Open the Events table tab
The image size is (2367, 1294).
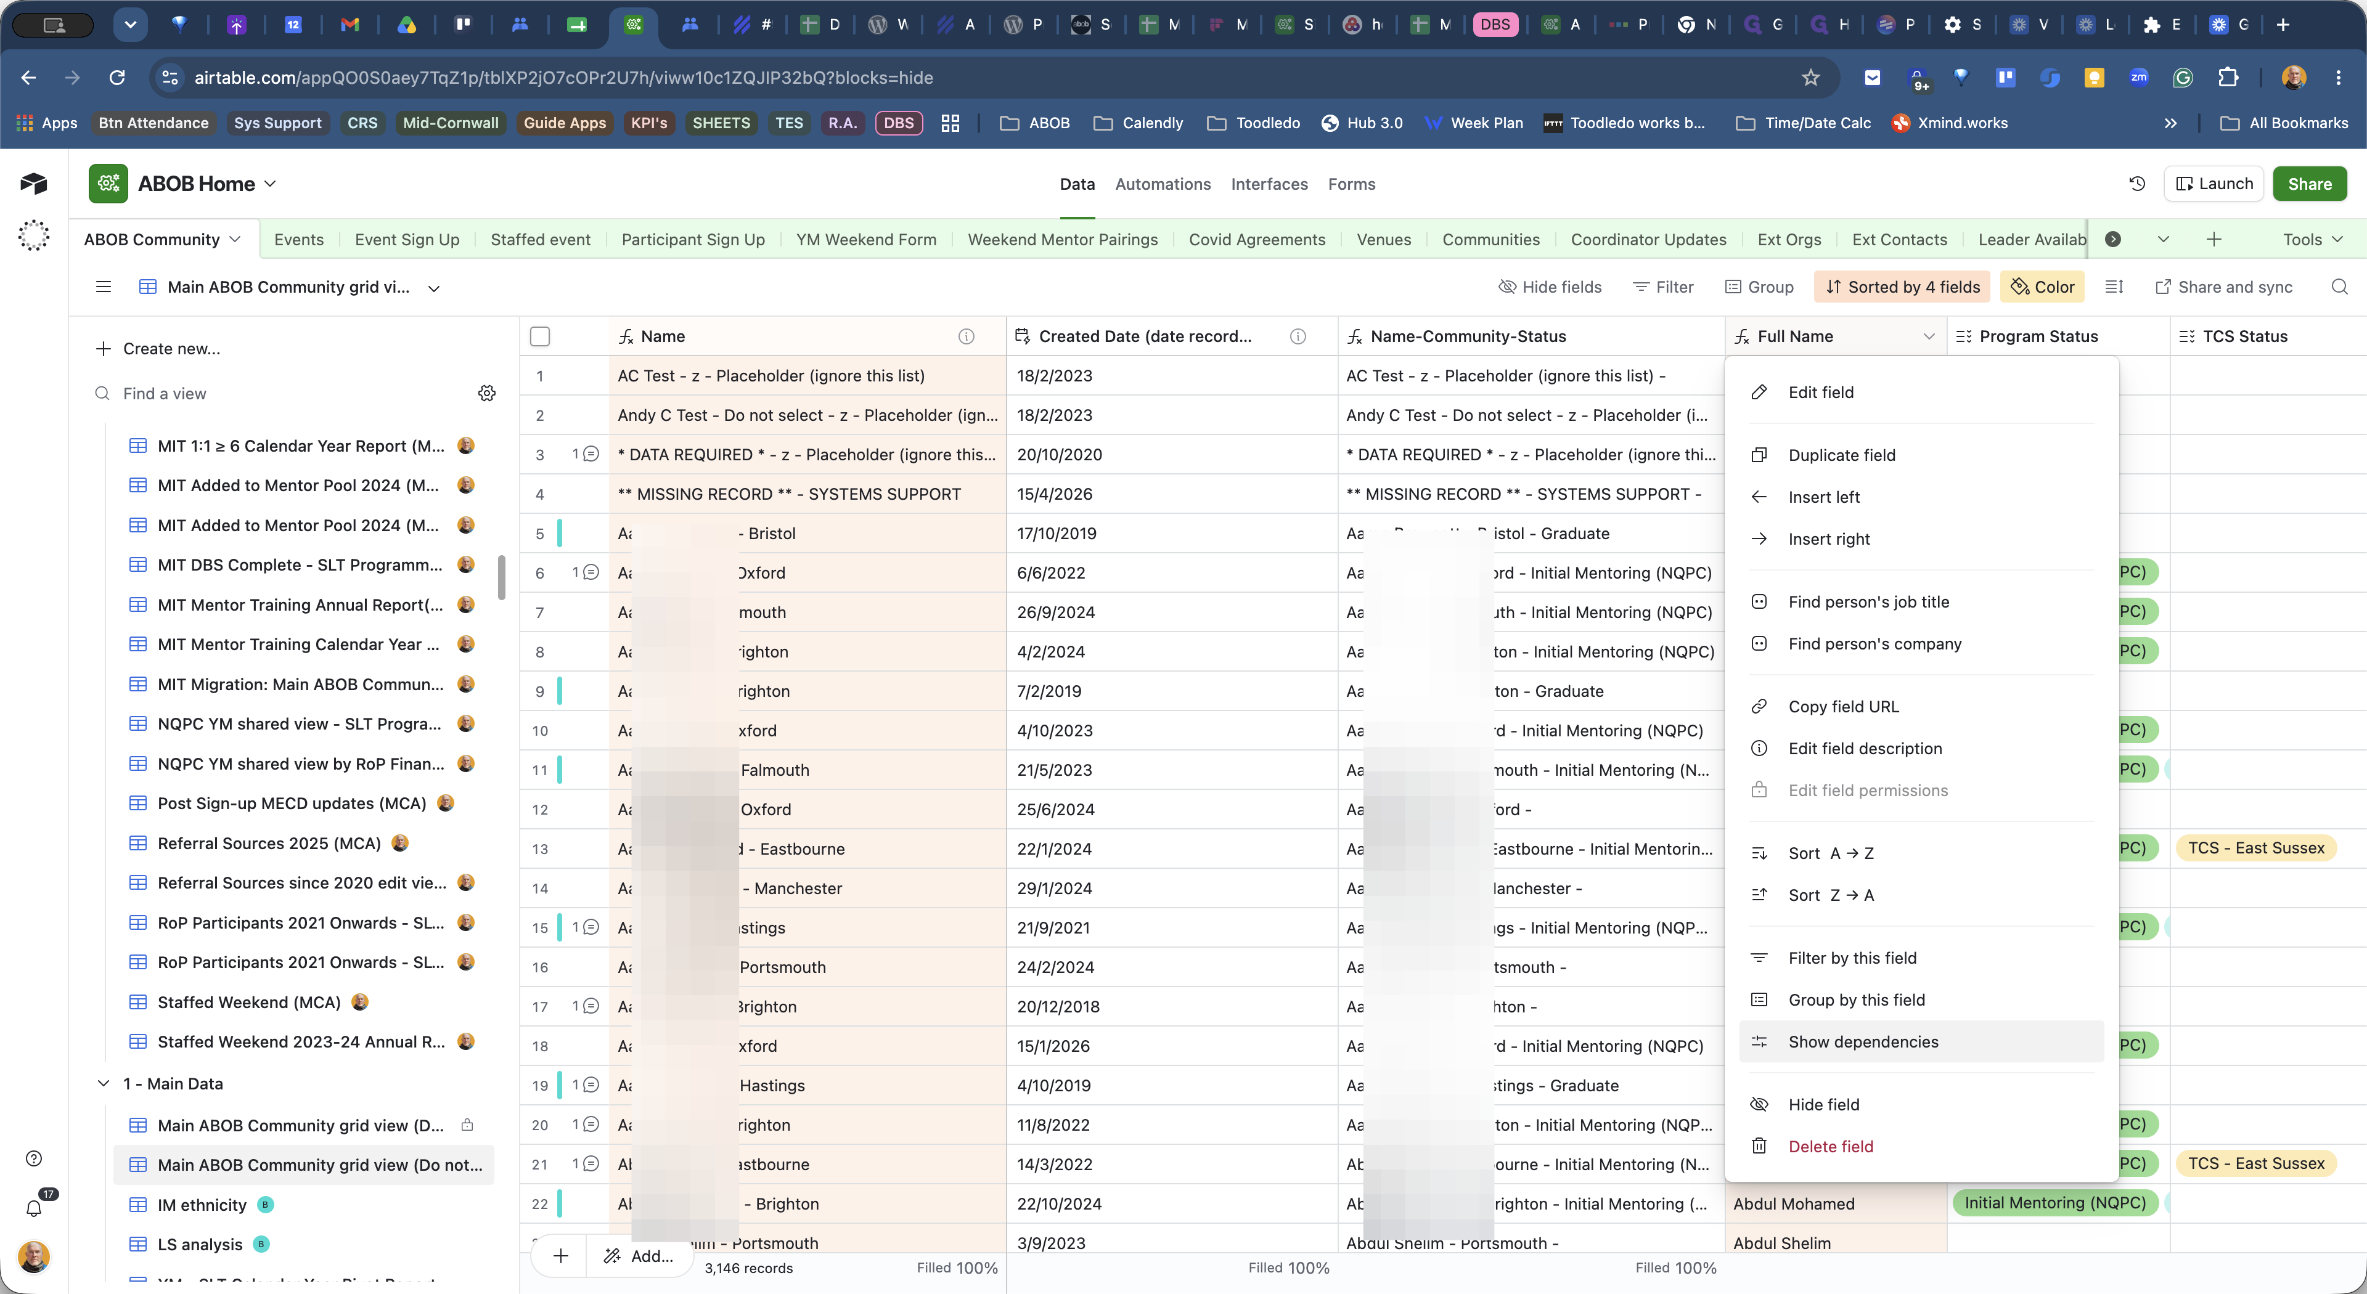(x=298, y=240)
